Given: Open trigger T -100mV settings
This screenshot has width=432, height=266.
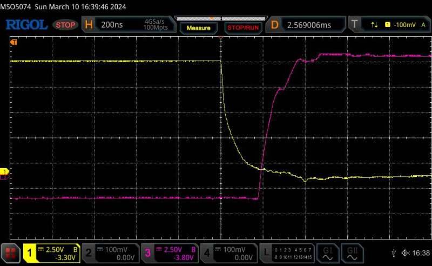Looking at the screenshot, I should [x=389, y=25].
